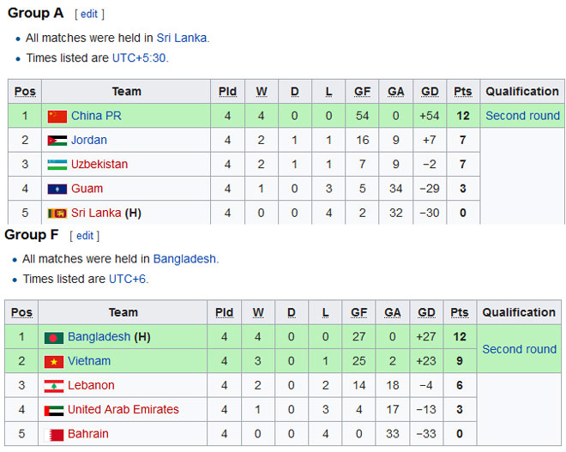Click the United Arab Emirates flag icon

pos(53,409)
